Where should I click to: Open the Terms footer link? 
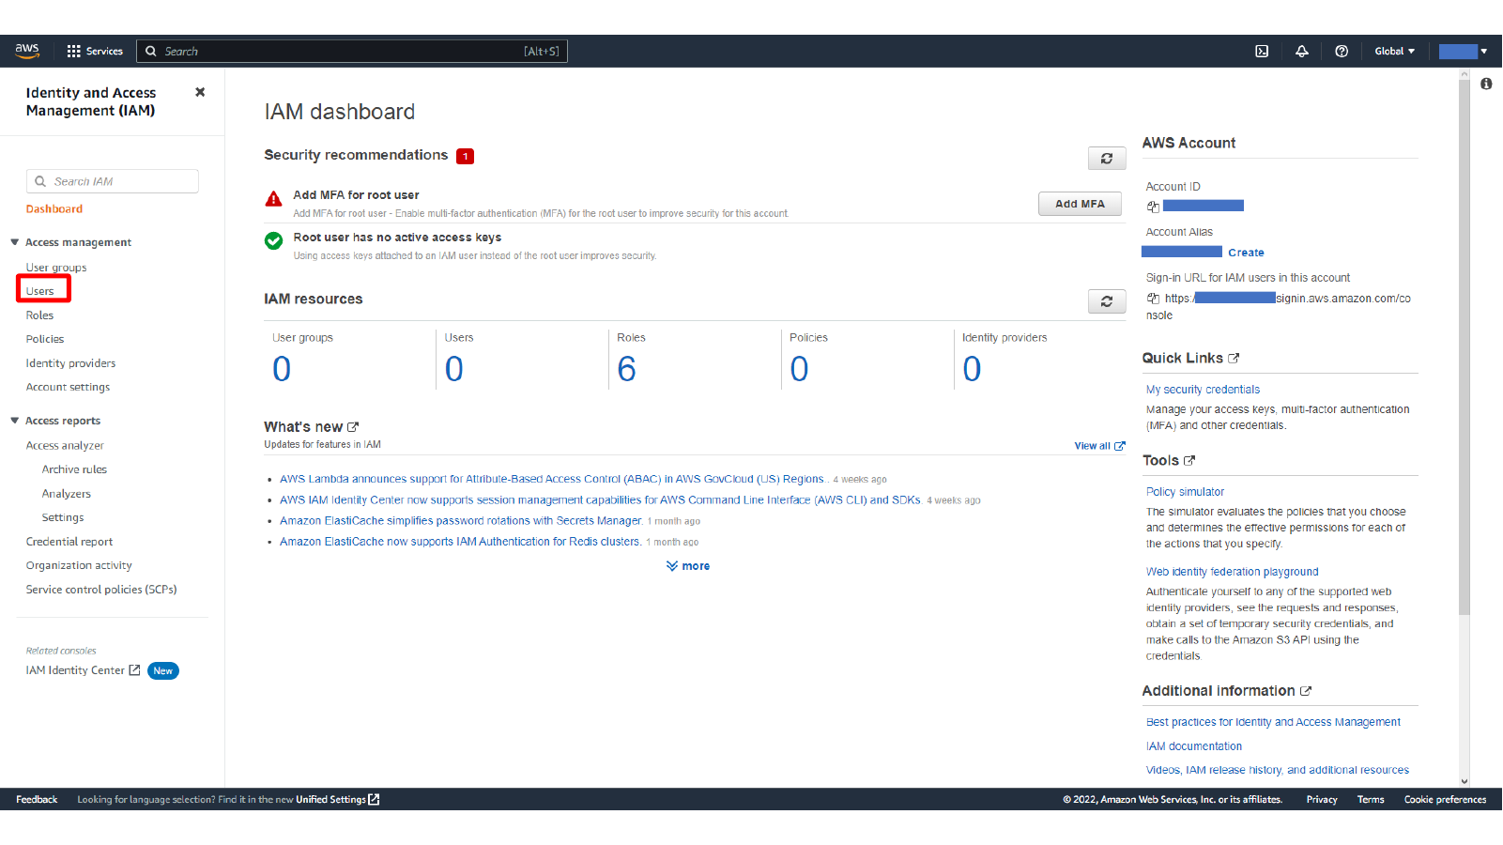point(1370,800)
